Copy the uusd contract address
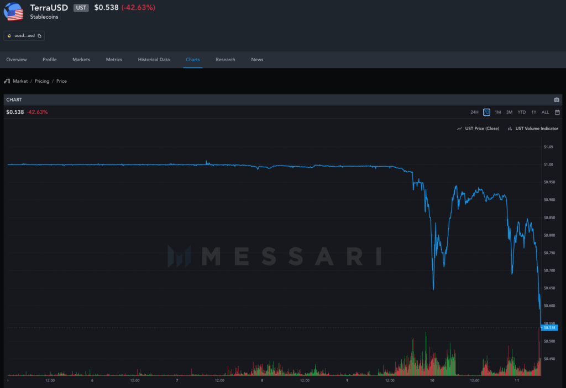 coord(40,36)
